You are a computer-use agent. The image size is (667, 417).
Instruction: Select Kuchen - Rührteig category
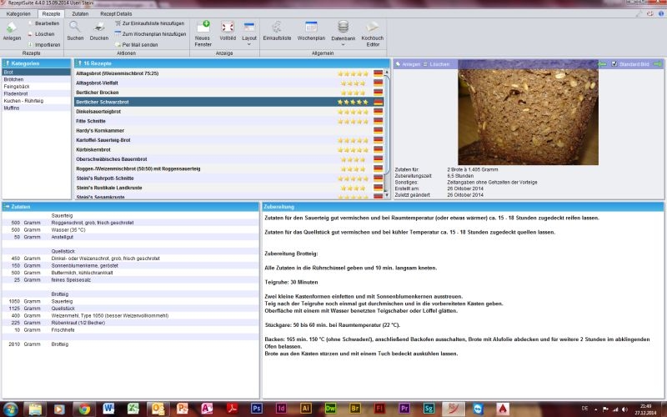(x=36, y=101)
